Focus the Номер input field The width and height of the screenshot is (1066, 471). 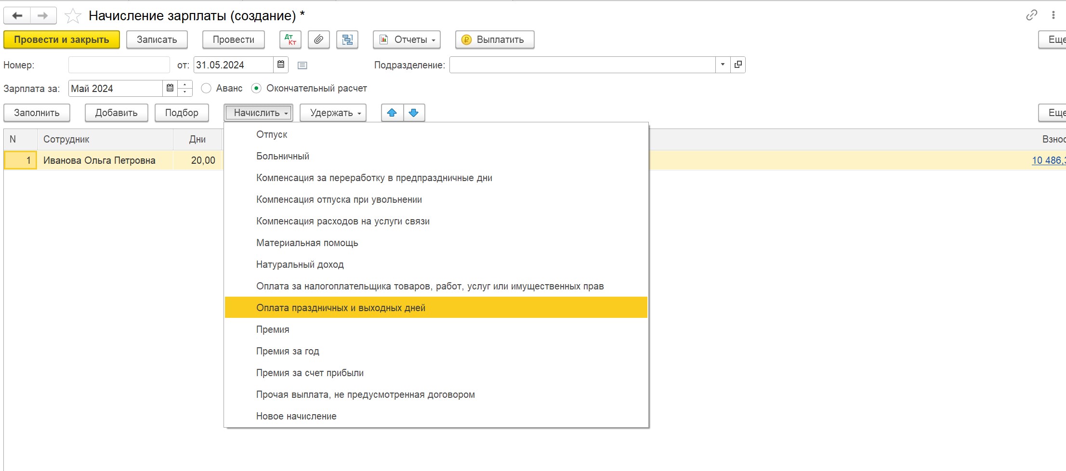click(x=119, y=65)
